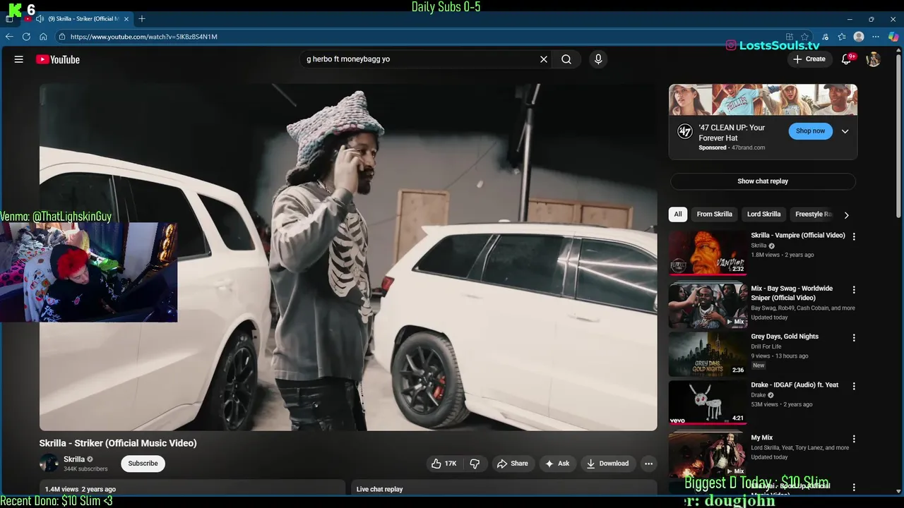904x508 pixels.
Task: Open video title Drake - IDGAF (Audio) ft. Yeat
Action: (x=795, y=385)
